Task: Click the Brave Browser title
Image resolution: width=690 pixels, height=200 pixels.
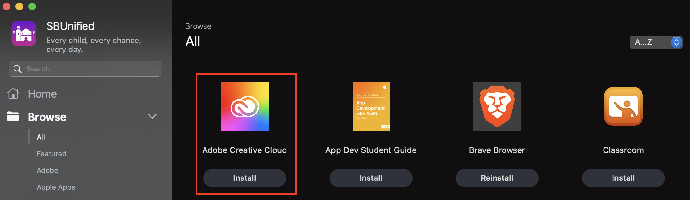Action: pyautogui.click(x=497, y=150)
